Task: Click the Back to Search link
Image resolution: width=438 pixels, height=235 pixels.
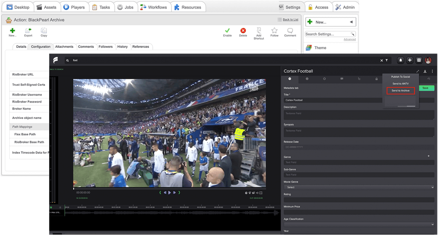Action: click(x=57, y=69)
